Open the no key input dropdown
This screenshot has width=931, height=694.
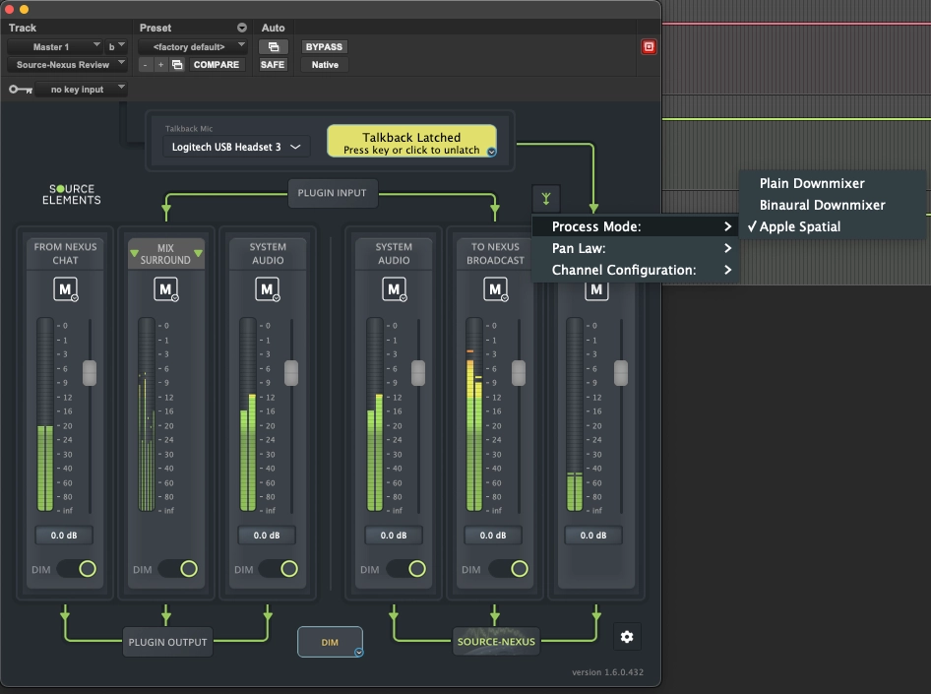coord(81,90)
